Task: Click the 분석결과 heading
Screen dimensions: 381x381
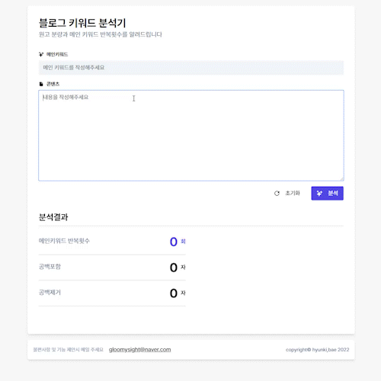Action: (x=53, y=217)
